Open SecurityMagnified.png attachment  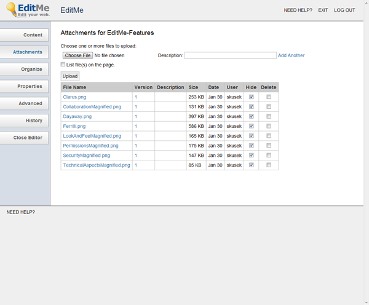pos(86,156)
